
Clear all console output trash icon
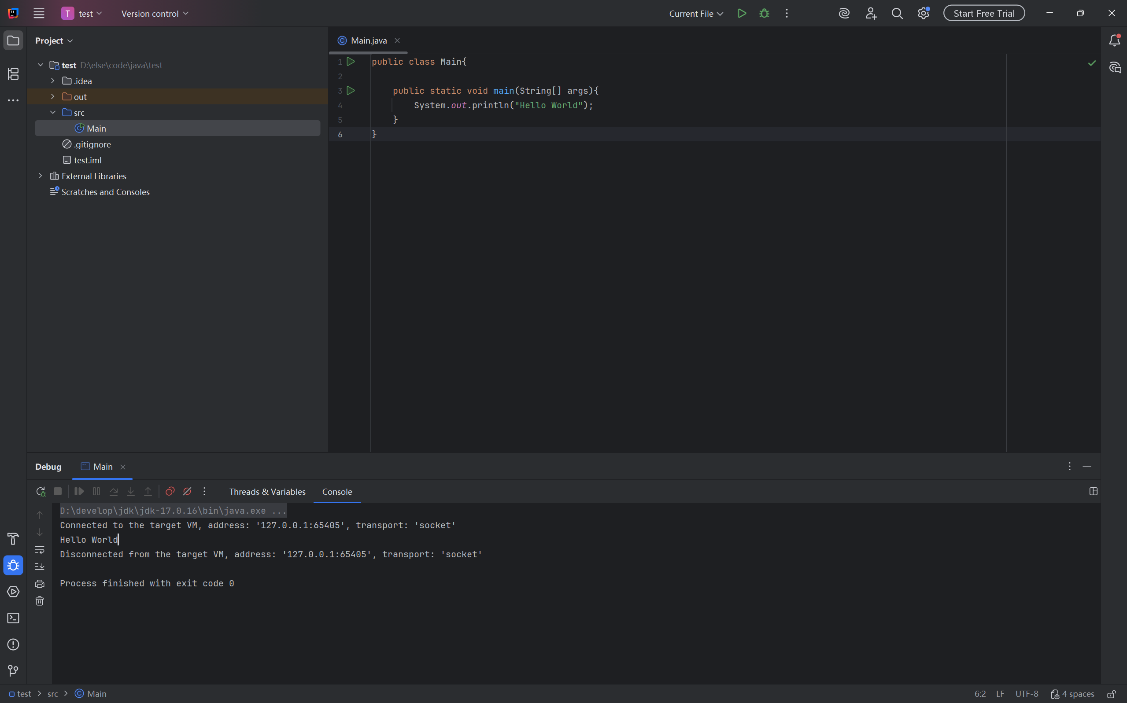(x=40, y=601)
